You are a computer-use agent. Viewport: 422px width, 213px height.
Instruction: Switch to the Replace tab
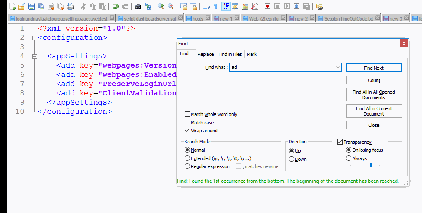point(206,54)
